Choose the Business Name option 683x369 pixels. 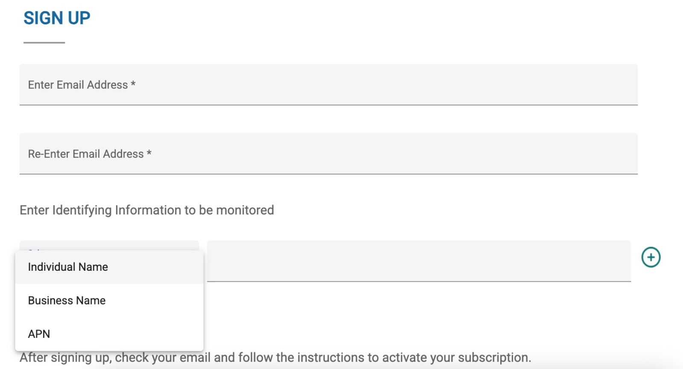click(x=67, y=300)
